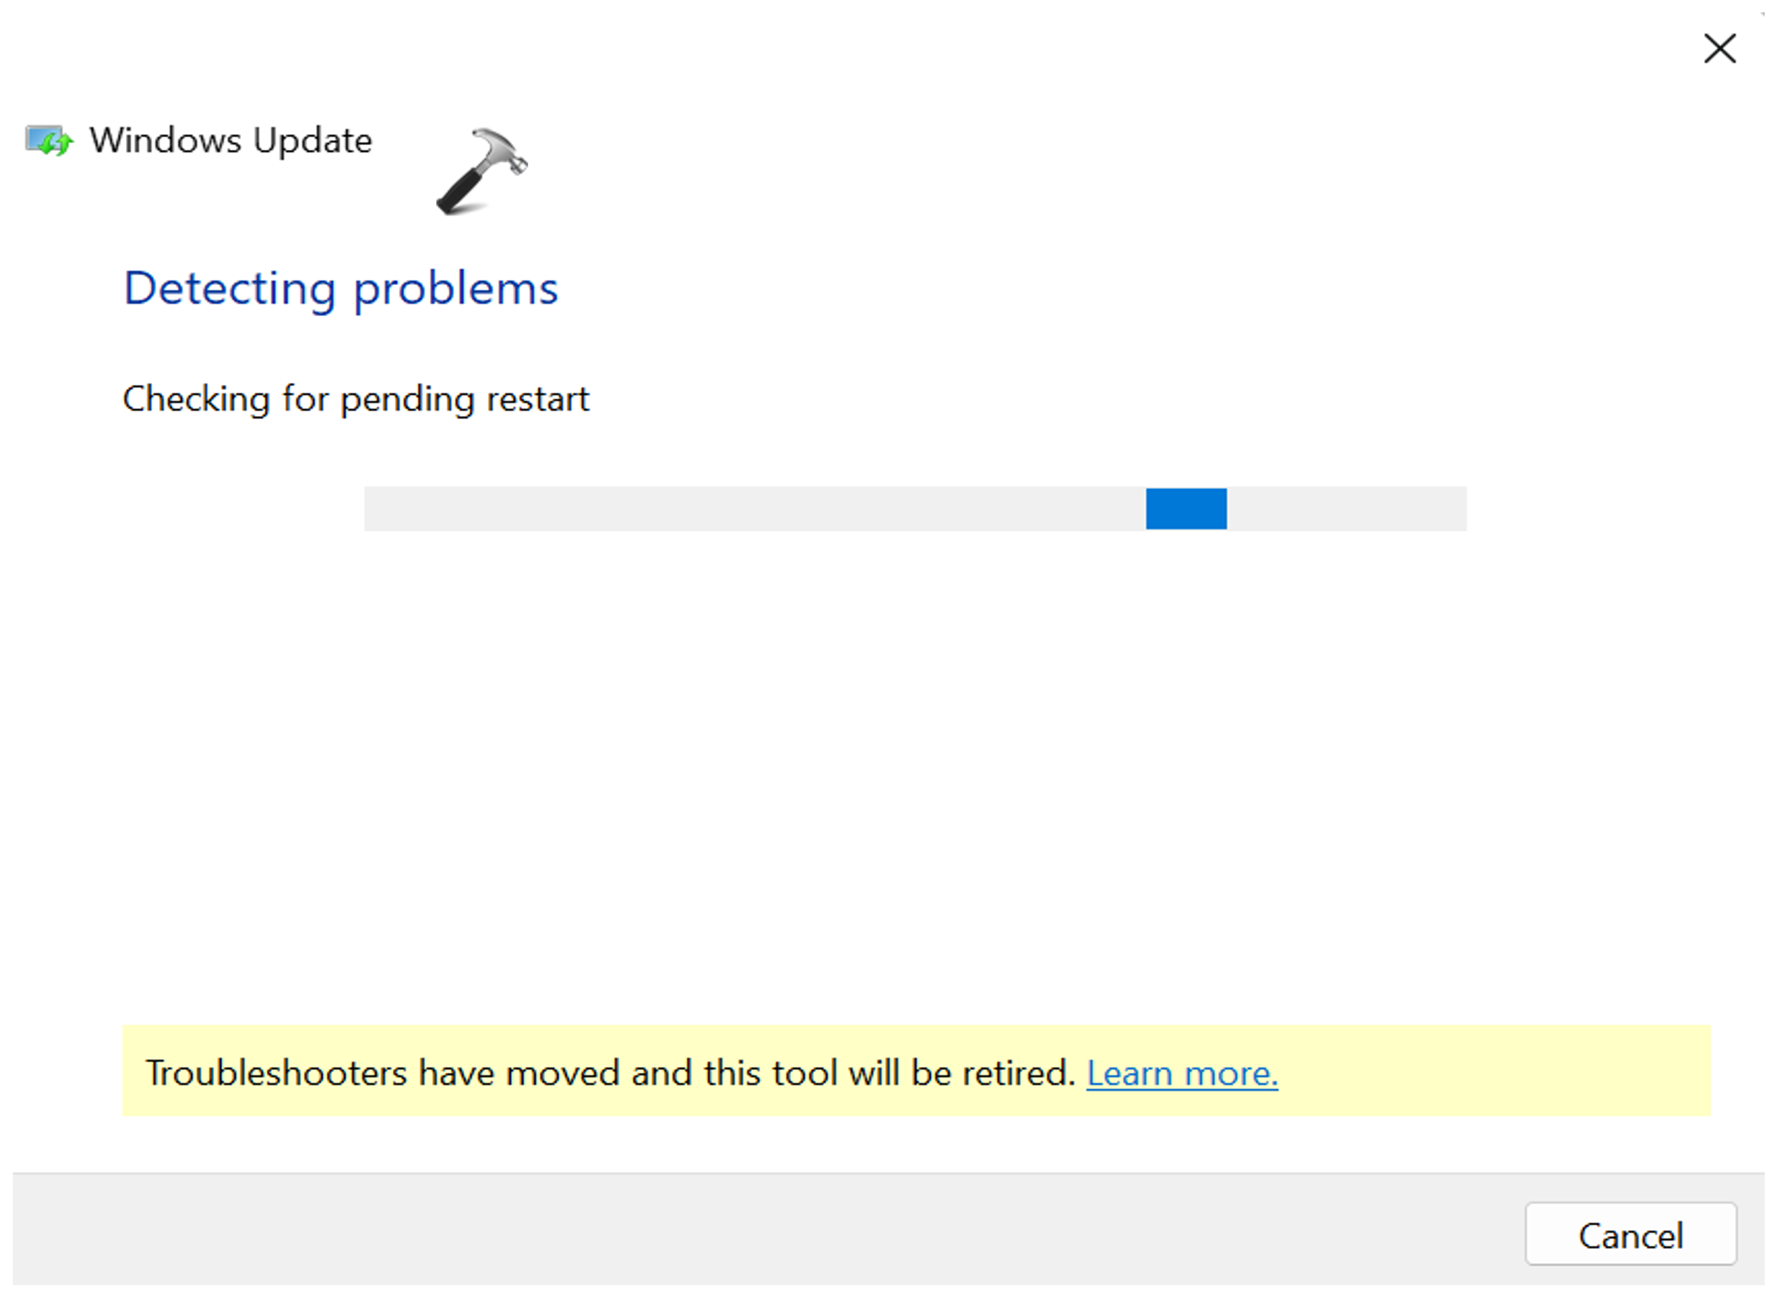Screen dimensions: 1777x1298
Task: Click the empty progress track left of the blue block
Action: [754, 509]
